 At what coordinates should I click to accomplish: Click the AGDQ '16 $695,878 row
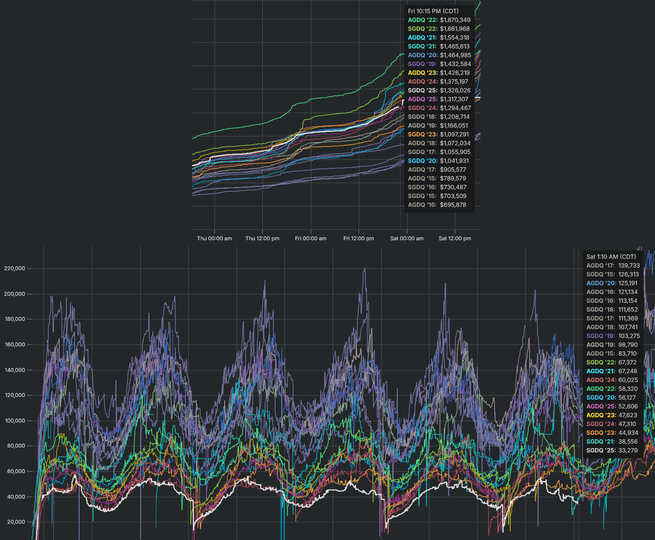point(437,205)
